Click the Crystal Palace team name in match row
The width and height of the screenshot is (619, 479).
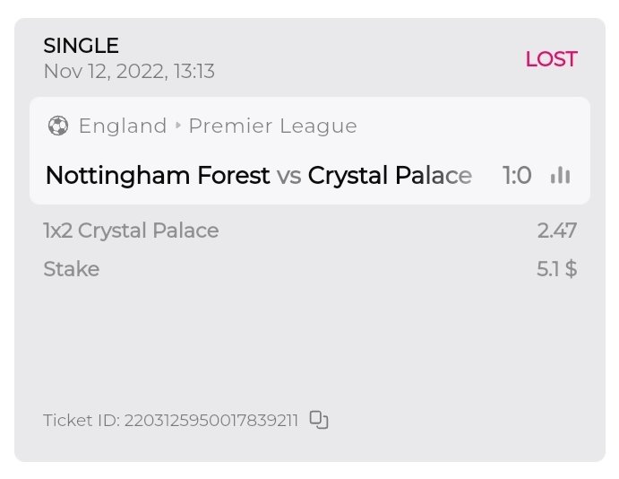coord(390,176)
